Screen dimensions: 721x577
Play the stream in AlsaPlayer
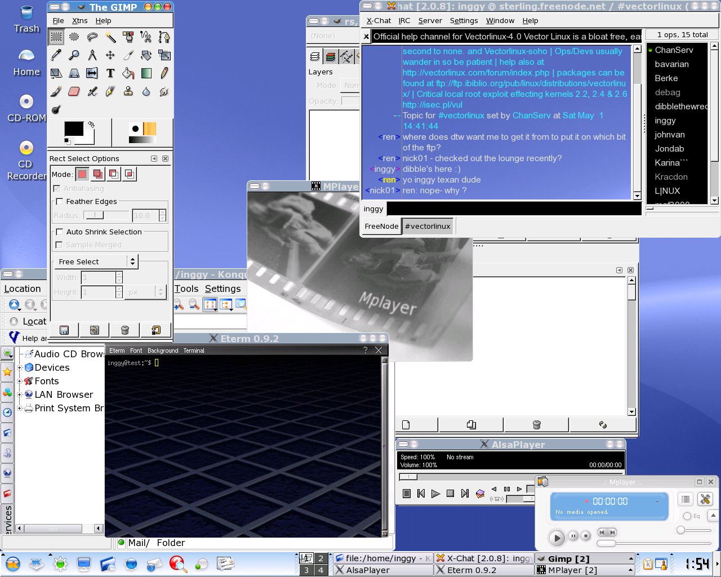click(x=435, y=494)
